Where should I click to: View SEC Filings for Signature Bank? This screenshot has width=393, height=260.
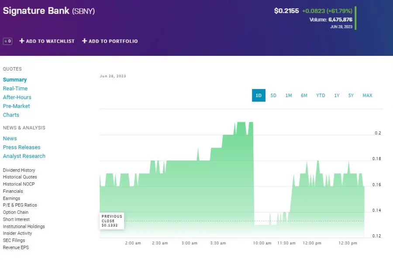14,240
